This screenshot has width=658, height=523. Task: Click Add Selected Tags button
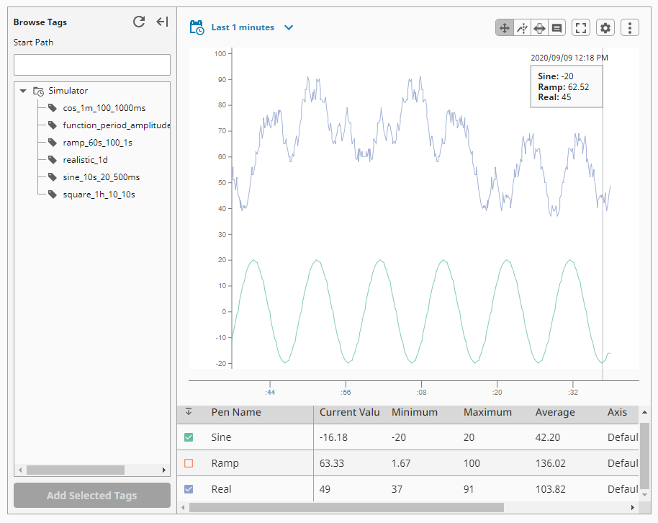pos(92,496)
